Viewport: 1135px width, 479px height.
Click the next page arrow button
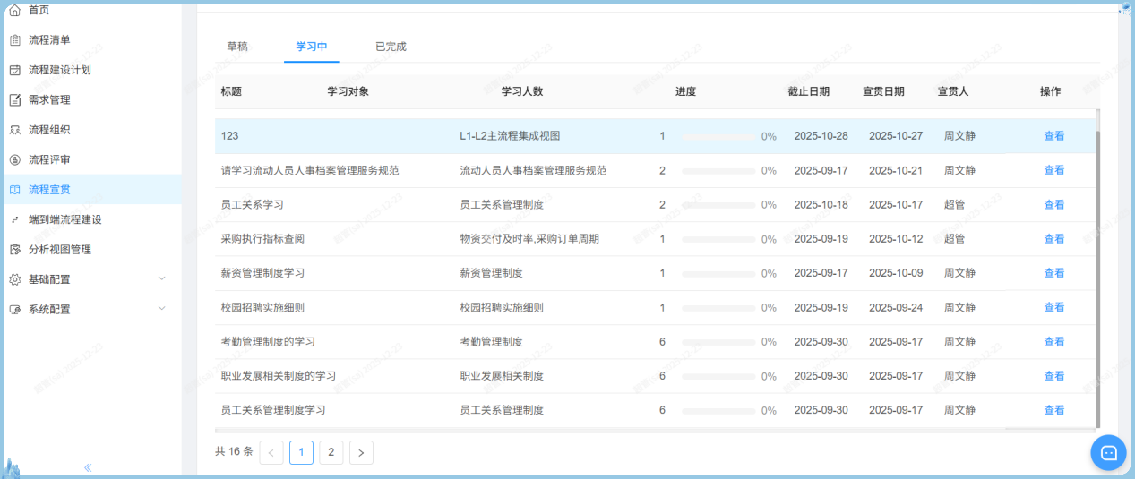(361, 452)
